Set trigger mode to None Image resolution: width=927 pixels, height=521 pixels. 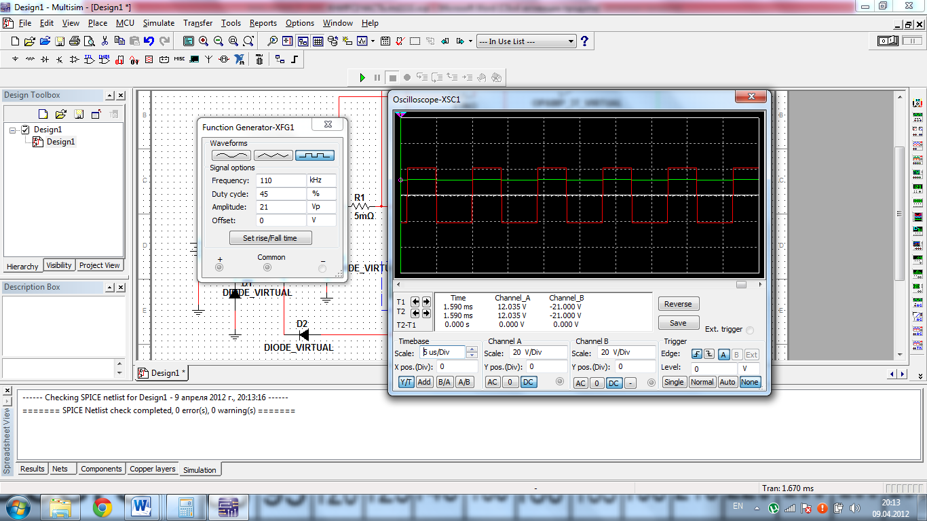point(750,382)
